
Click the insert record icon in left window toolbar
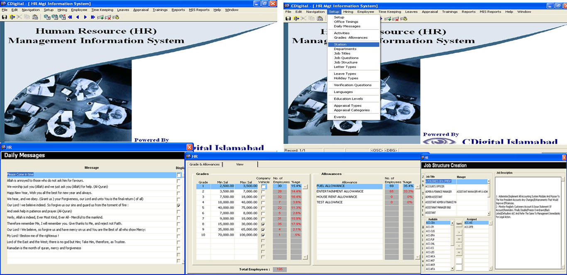coord(100,17)
